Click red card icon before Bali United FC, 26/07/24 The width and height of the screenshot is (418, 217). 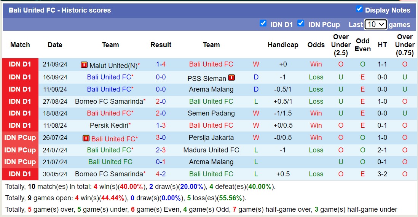tap(86, 138)
